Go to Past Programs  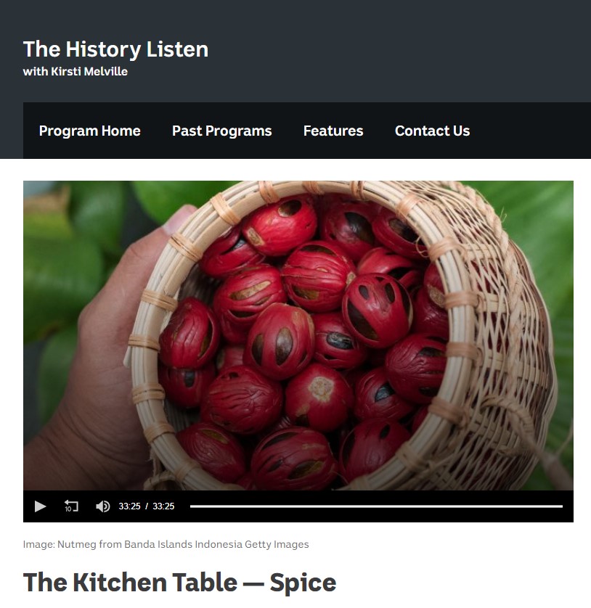pos(222,131)
